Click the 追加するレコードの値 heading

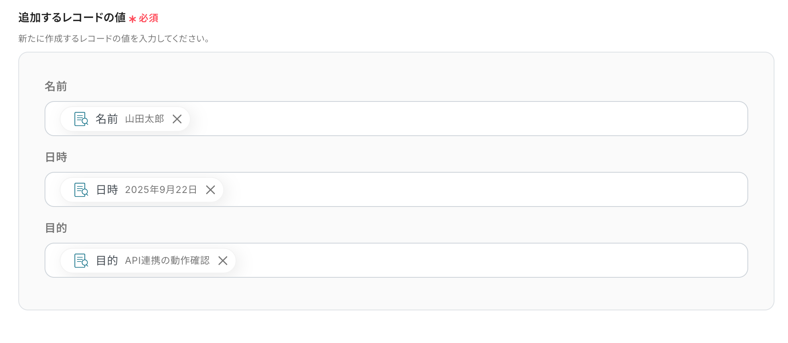point(72,18)
